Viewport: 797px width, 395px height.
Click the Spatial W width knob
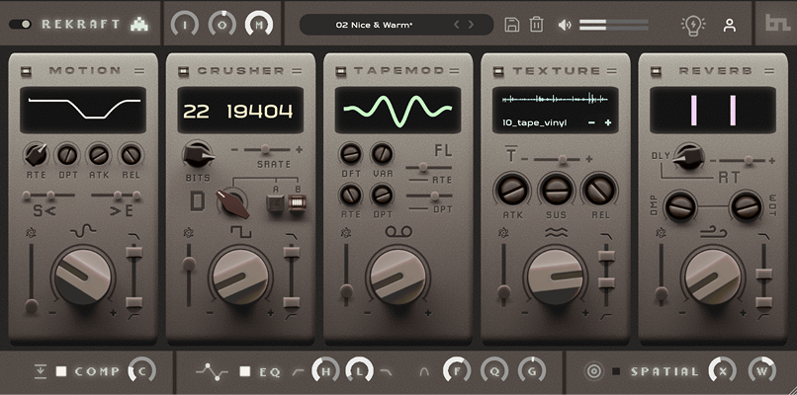tap(762, 371)
